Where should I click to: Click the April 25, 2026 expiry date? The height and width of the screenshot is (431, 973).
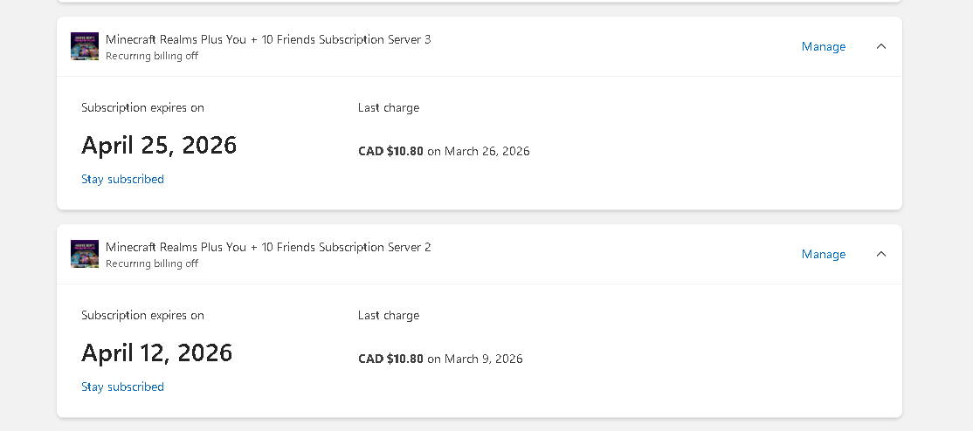tap(159, 145)
